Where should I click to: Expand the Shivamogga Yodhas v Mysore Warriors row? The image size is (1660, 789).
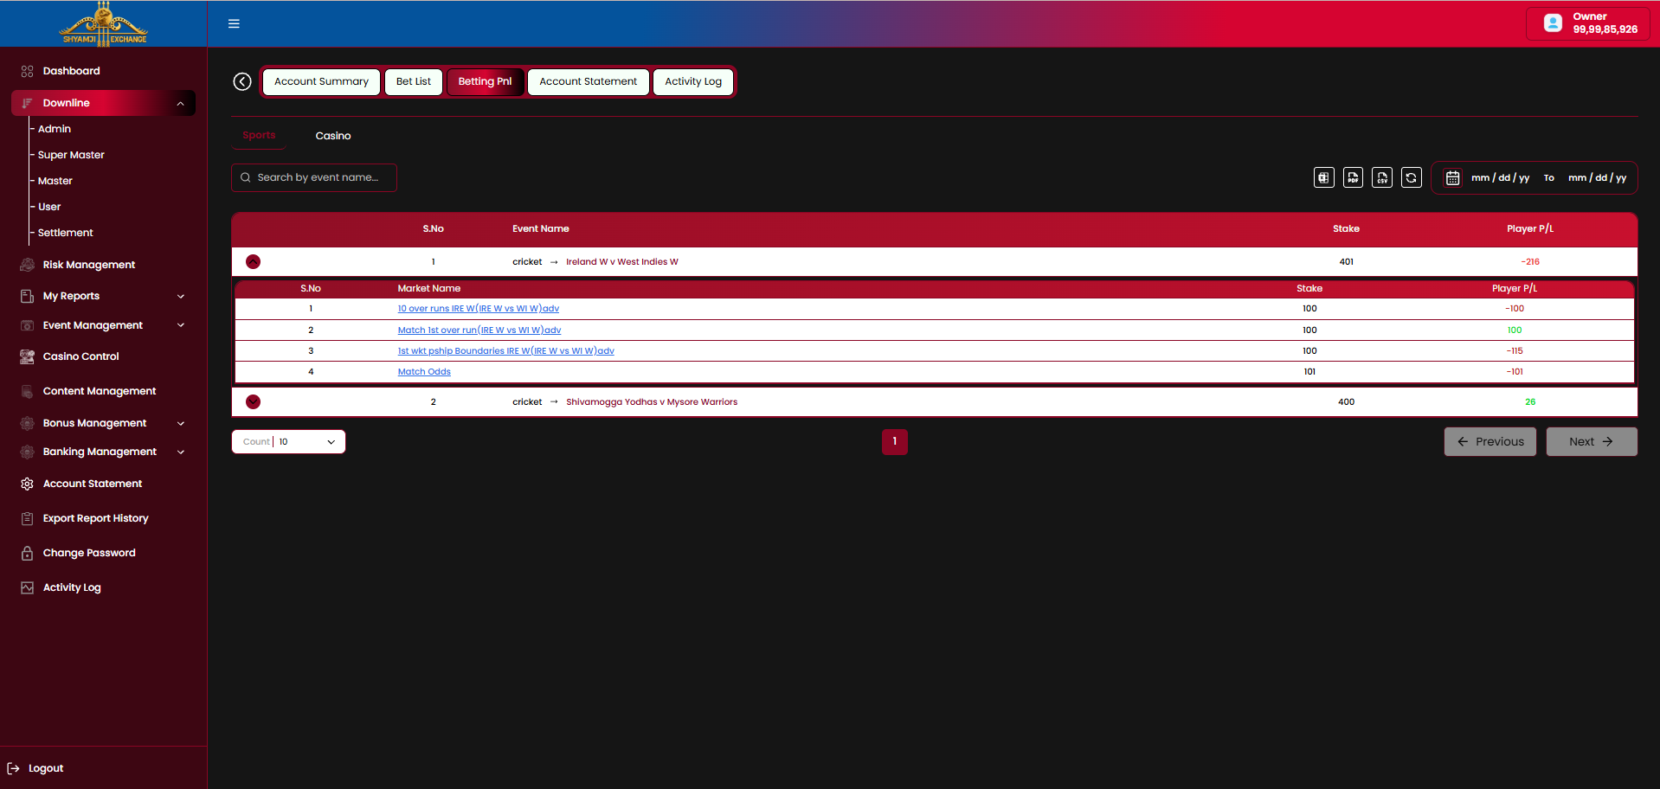click(x=253, y=401)
